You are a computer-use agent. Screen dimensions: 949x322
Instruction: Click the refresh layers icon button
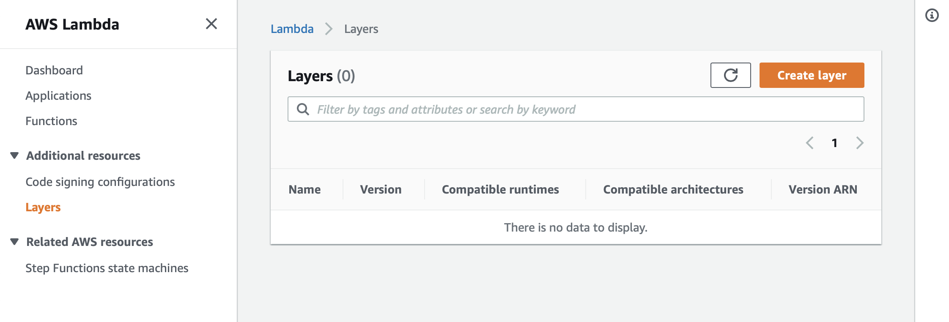[x=730, y=75]
